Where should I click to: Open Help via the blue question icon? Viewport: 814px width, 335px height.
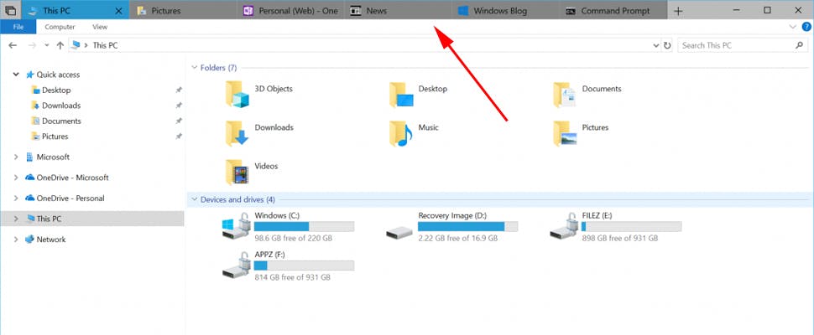click(x=806, y=27)
